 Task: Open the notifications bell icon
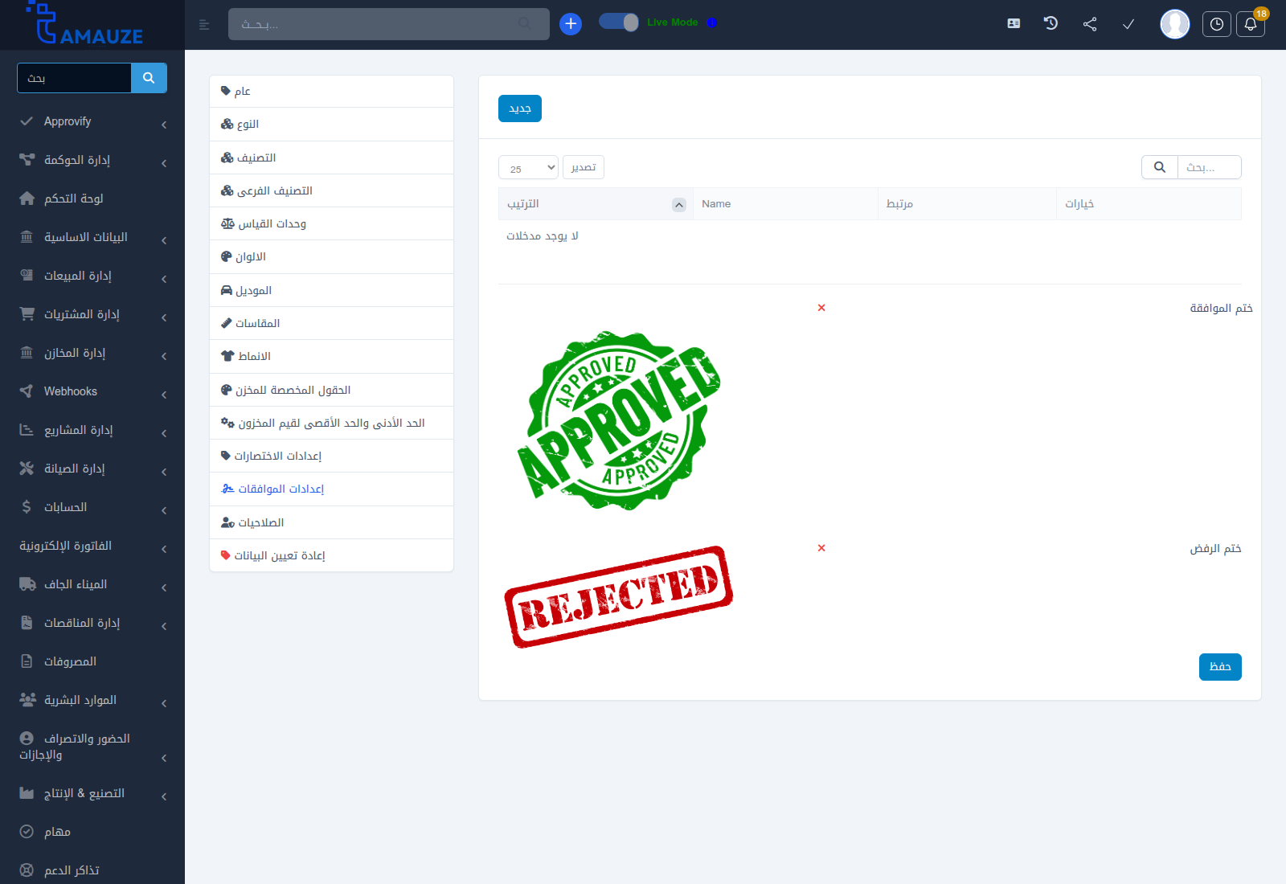click(x=1251, y=24)
